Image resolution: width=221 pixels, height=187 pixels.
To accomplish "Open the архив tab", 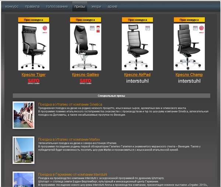I will [113, 7].
